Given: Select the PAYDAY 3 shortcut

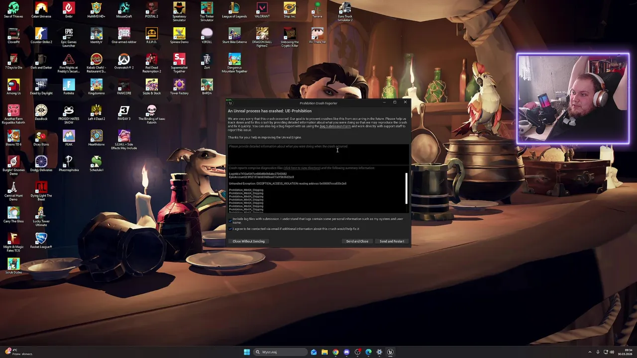Looking at the screenshot, I should 124,113.
